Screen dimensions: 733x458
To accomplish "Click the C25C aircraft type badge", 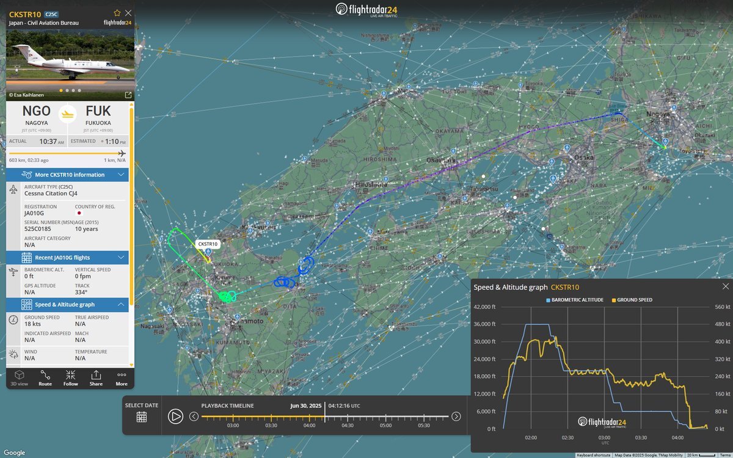I will pyautogui.click(x=51, y=13).
